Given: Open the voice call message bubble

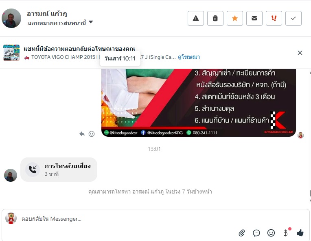Looking at the screenshot, I should pos(59,170).
